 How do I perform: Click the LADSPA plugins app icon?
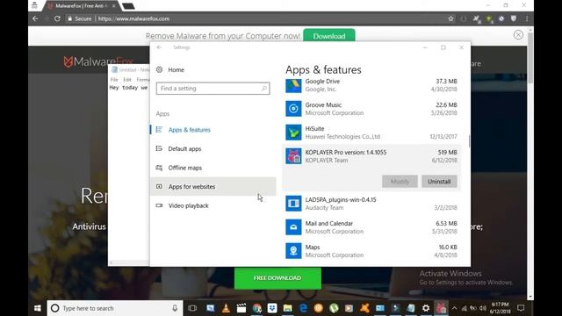coord(293,204)
